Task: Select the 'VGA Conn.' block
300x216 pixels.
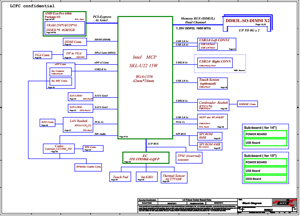Action: (x=43, y=55)
